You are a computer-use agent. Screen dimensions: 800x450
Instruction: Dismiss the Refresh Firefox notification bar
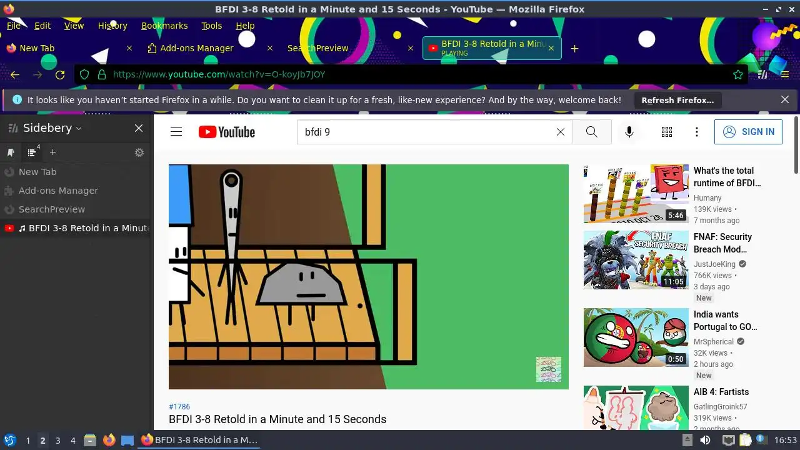point(785,100)
